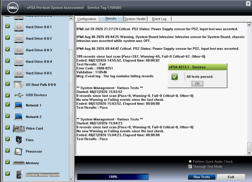Uncheck the Video Card checkbox

pyautogui.click(x=8, y=127)
